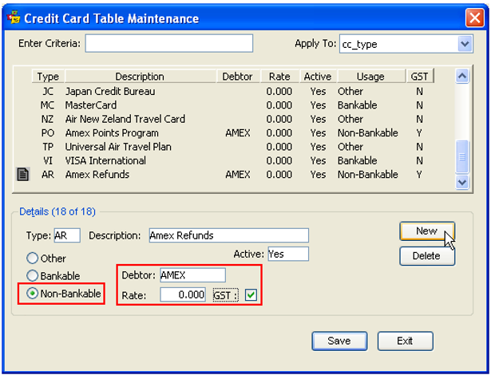Click the scroll up arrow of the list
The image size is (491, 375).
462,76
